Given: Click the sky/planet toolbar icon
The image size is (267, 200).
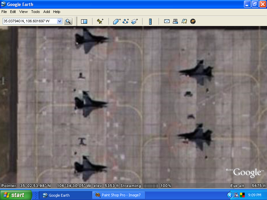Looking at the screenshot, I should click(193, 21).
